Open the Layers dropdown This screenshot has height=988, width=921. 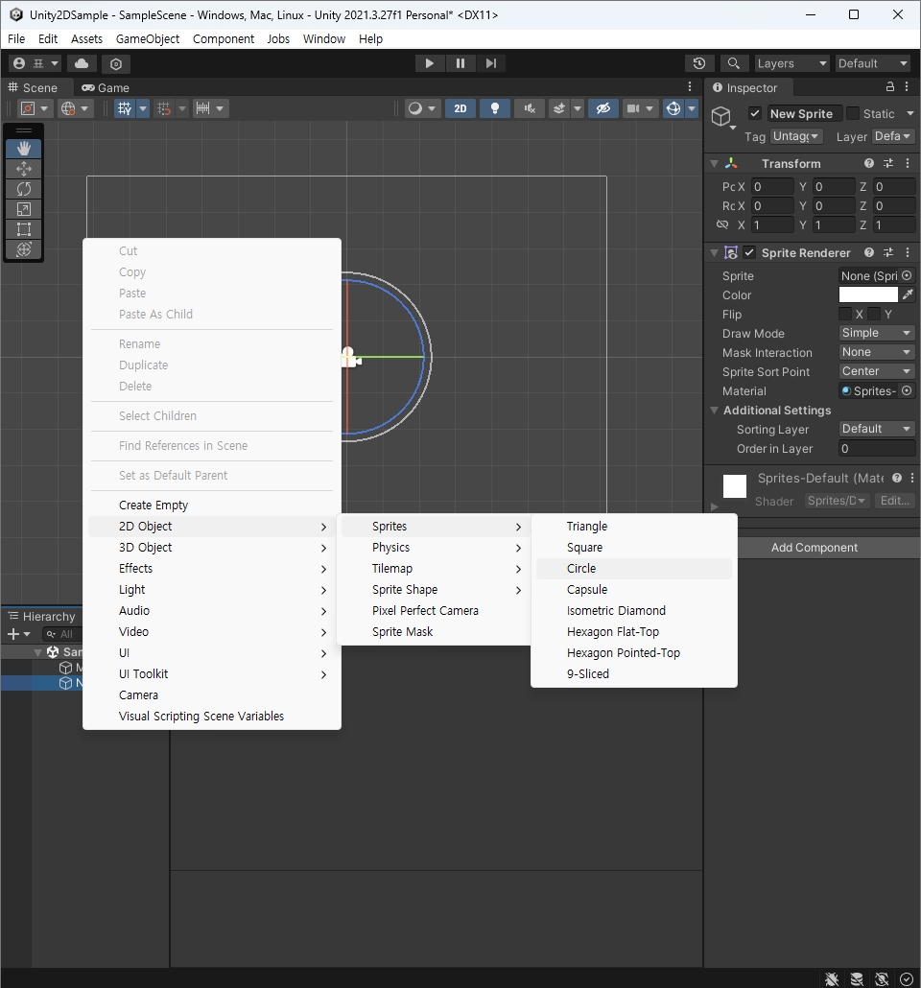click(x=791, y=63)
